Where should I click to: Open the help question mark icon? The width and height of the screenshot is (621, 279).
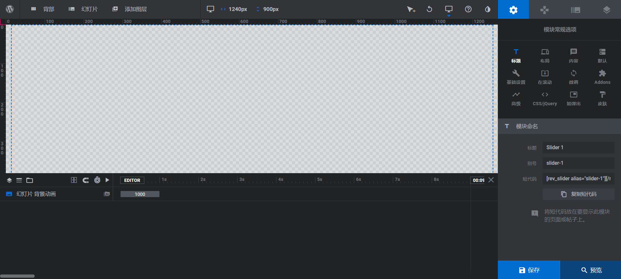[x=468, y=9]
